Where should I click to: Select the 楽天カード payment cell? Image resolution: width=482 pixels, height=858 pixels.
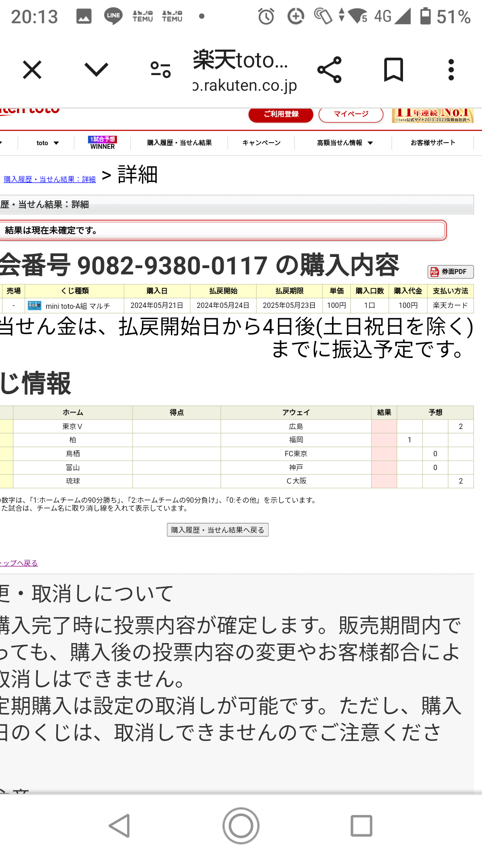[x=450, y=306]
